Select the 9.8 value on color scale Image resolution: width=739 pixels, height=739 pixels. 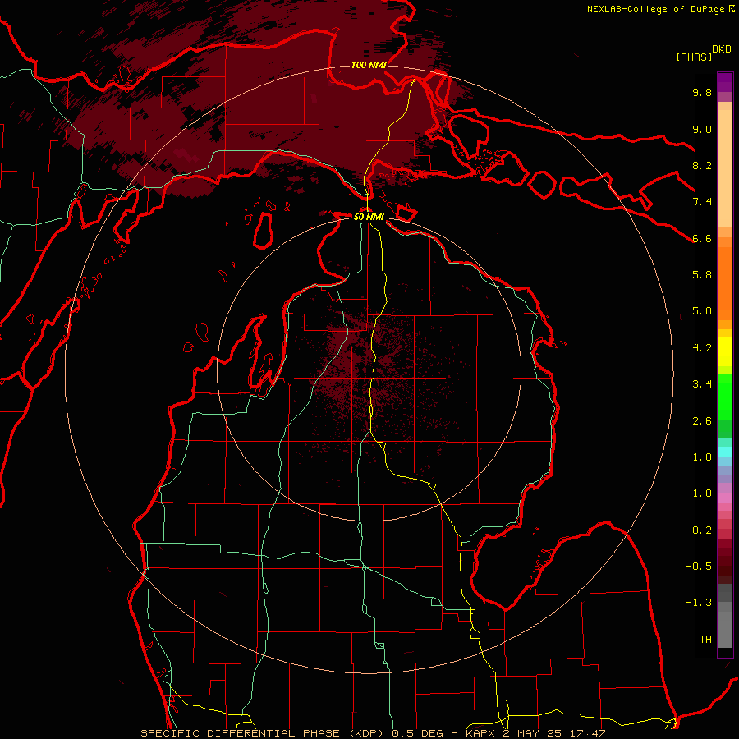coord(702,92)
